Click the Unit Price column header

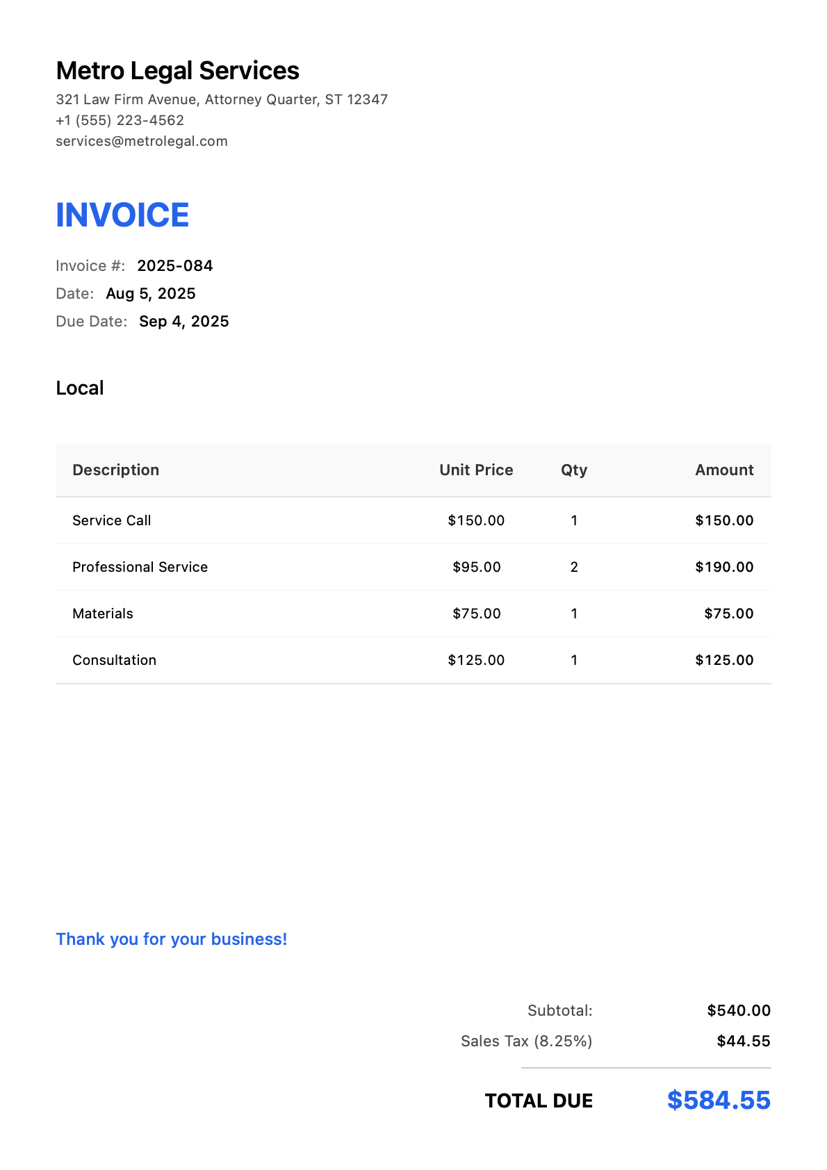pos(476,470)
